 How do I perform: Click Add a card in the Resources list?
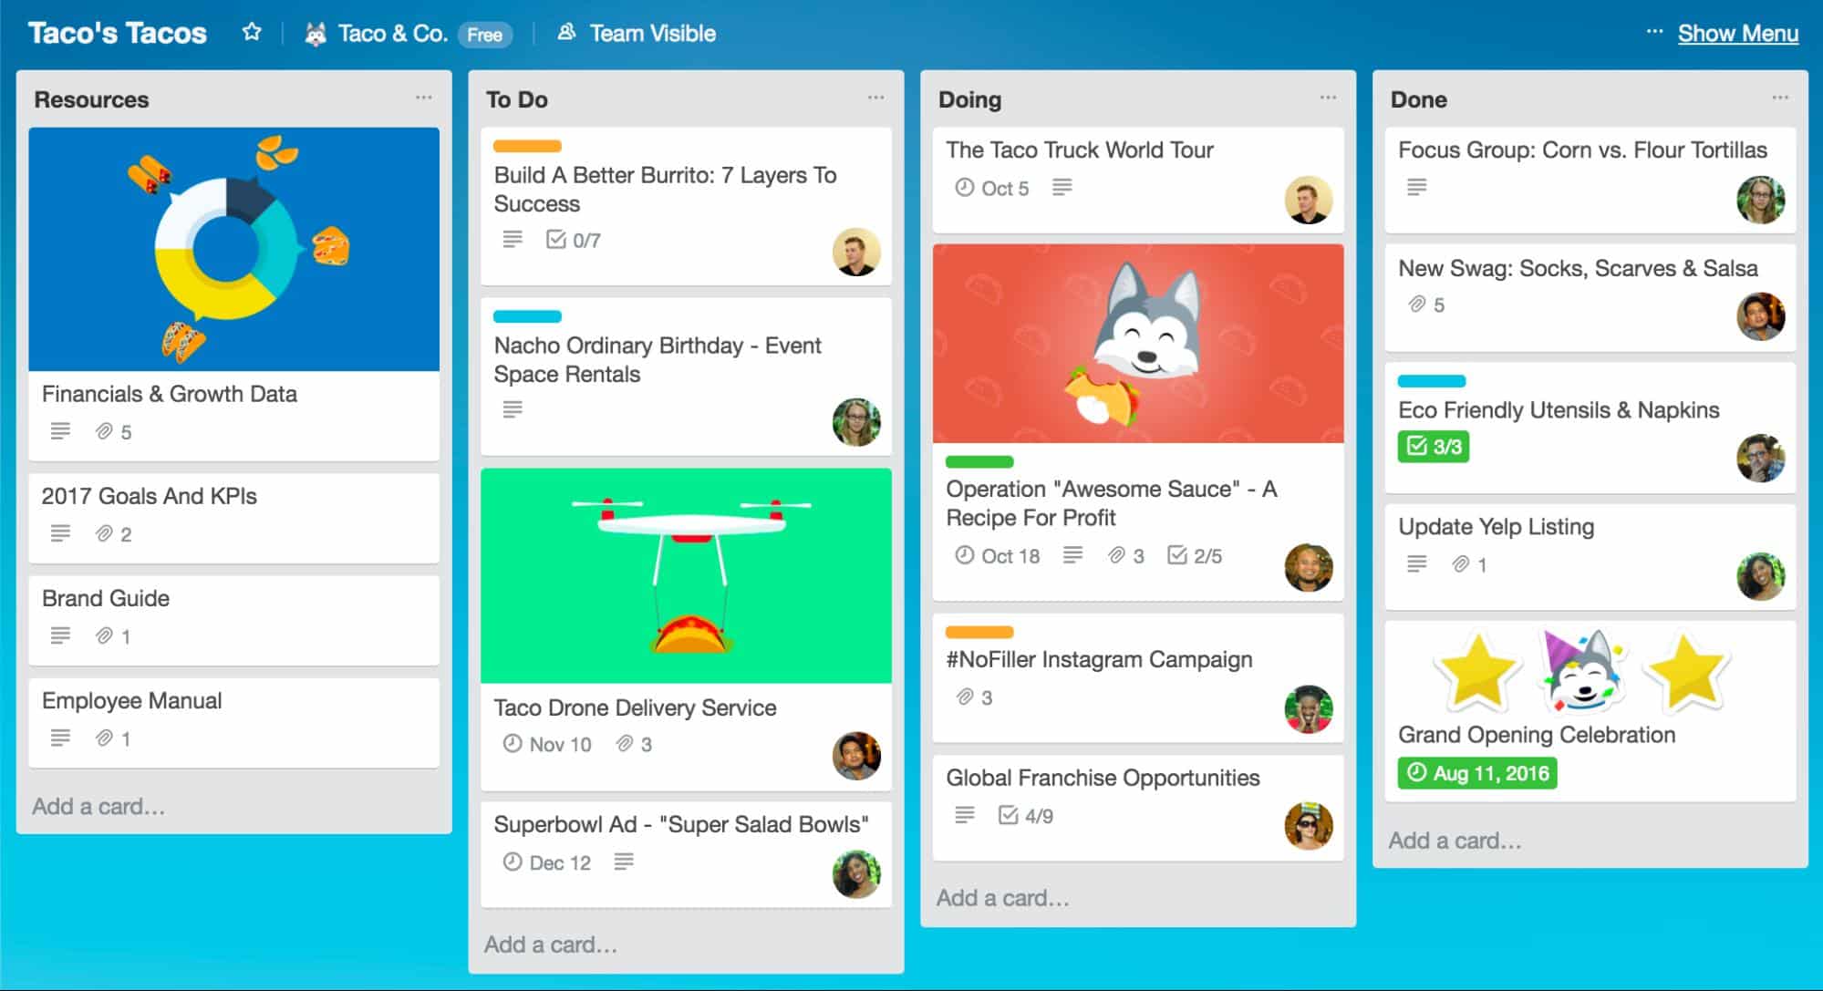102,803
